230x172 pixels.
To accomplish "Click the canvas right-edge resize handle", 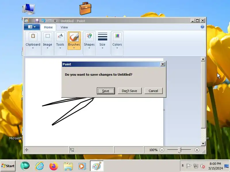I will (164, 110).
